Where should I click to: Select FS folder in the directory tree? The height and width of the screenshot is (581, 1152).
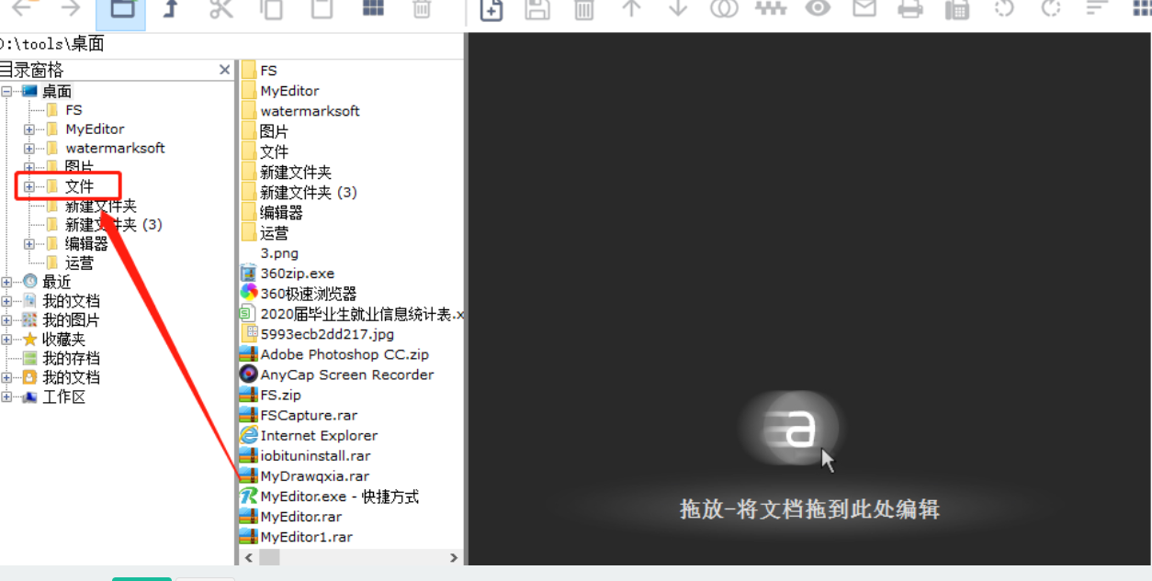(x=73, y=110)
